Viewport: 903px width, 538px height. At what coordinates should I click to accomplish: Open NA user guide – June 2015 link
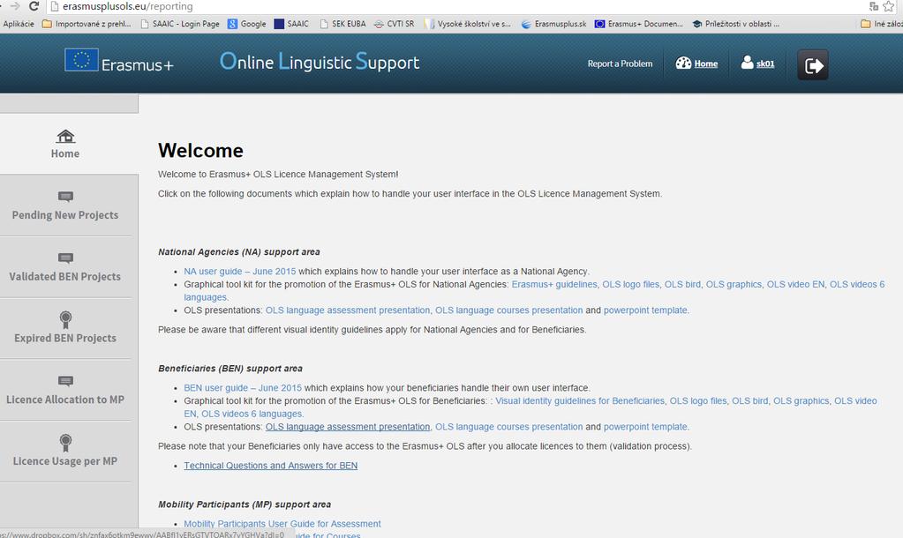click(x=239, y=272)
